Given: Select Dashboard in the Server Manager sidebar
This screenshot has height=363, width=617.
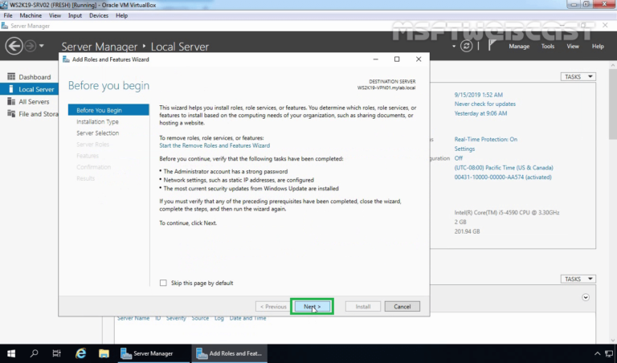Looking at the screenshot, I should tap(34, 77).
